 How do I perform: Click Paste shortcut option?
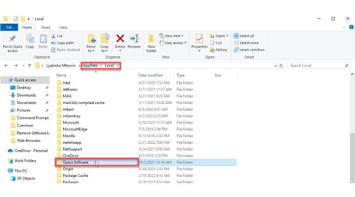65,50
